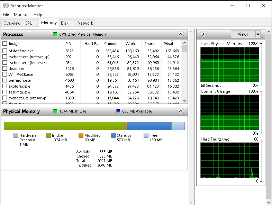
Task: Open the Views dropdown arrow
Action: coord(258,34)
